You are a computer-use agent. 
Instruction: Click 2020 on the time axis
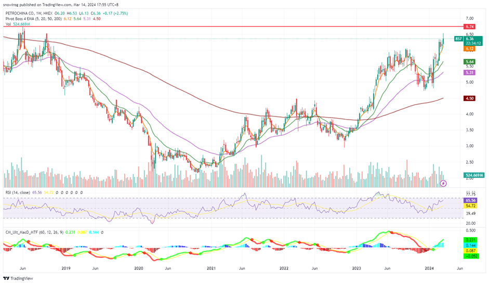point(138,268)
